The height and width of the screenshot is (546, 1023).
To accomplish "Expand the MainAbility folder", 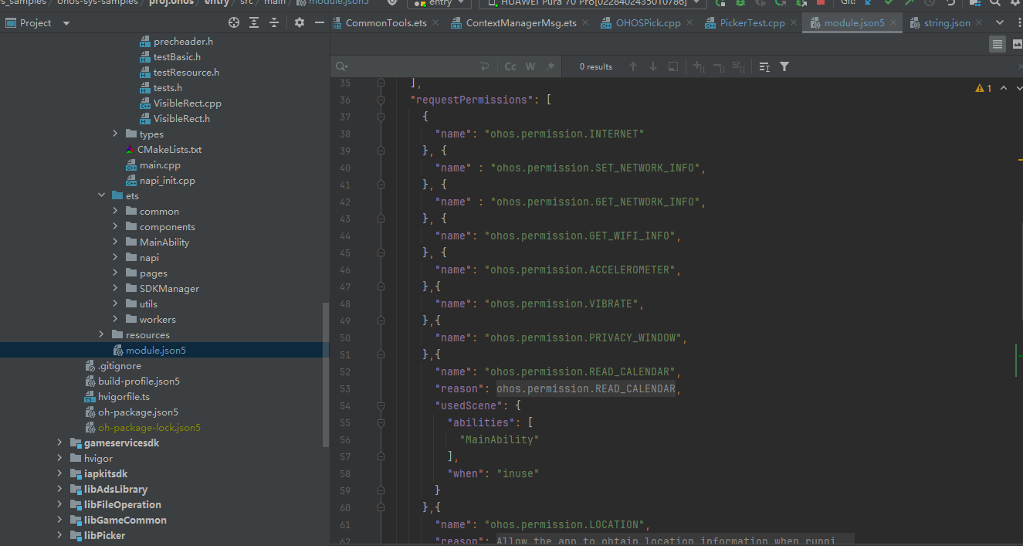I will [x=116, y=242].
